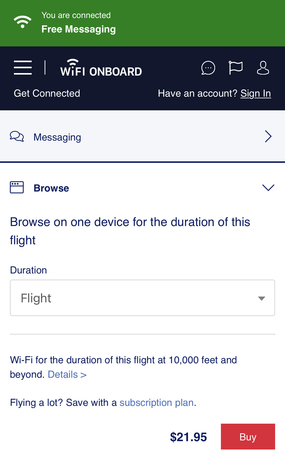The width and height of the screenshot is (285, 465).
Task: Open the subscription plan link
Action: point(157,403)
